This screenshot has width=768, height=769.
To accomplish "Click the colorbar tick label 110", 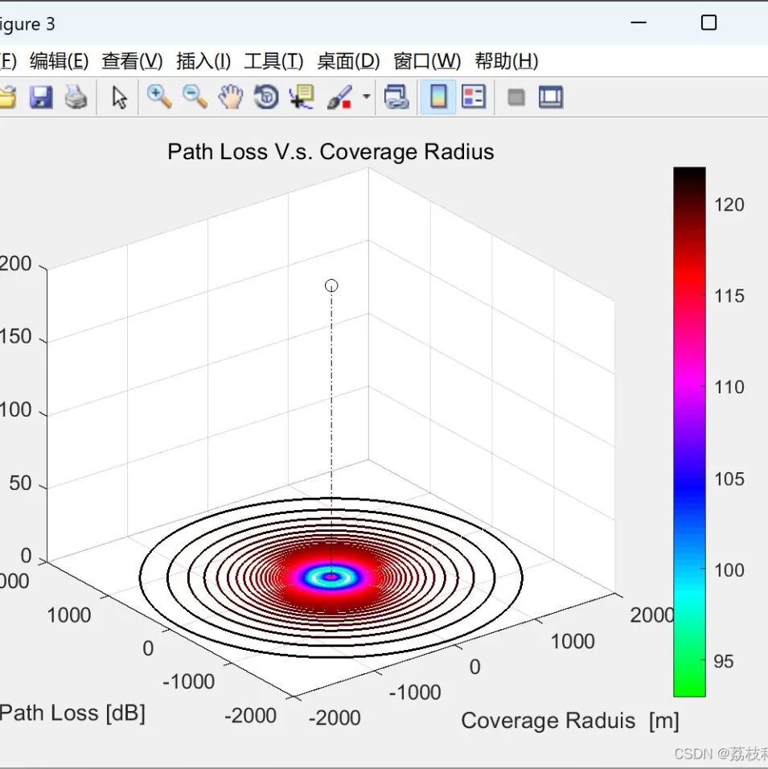I will (729, 387).
